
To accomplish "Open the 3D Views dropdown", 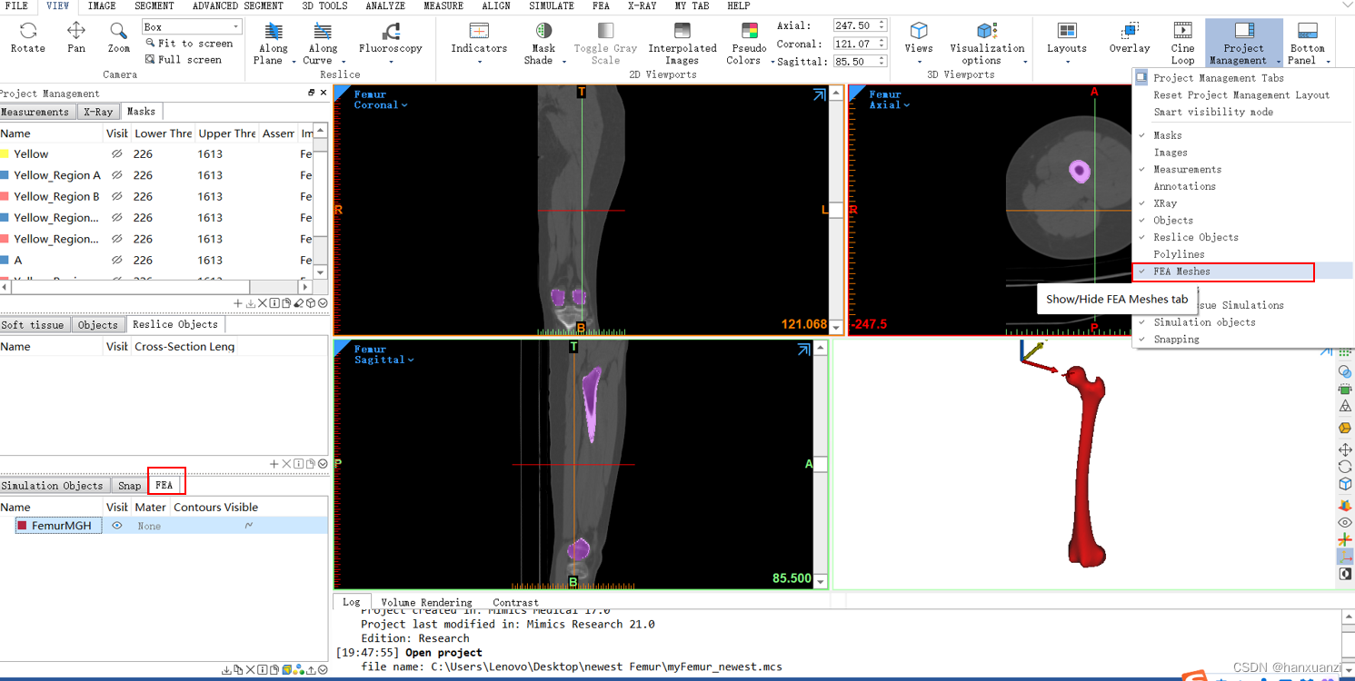I will (919, 44).
